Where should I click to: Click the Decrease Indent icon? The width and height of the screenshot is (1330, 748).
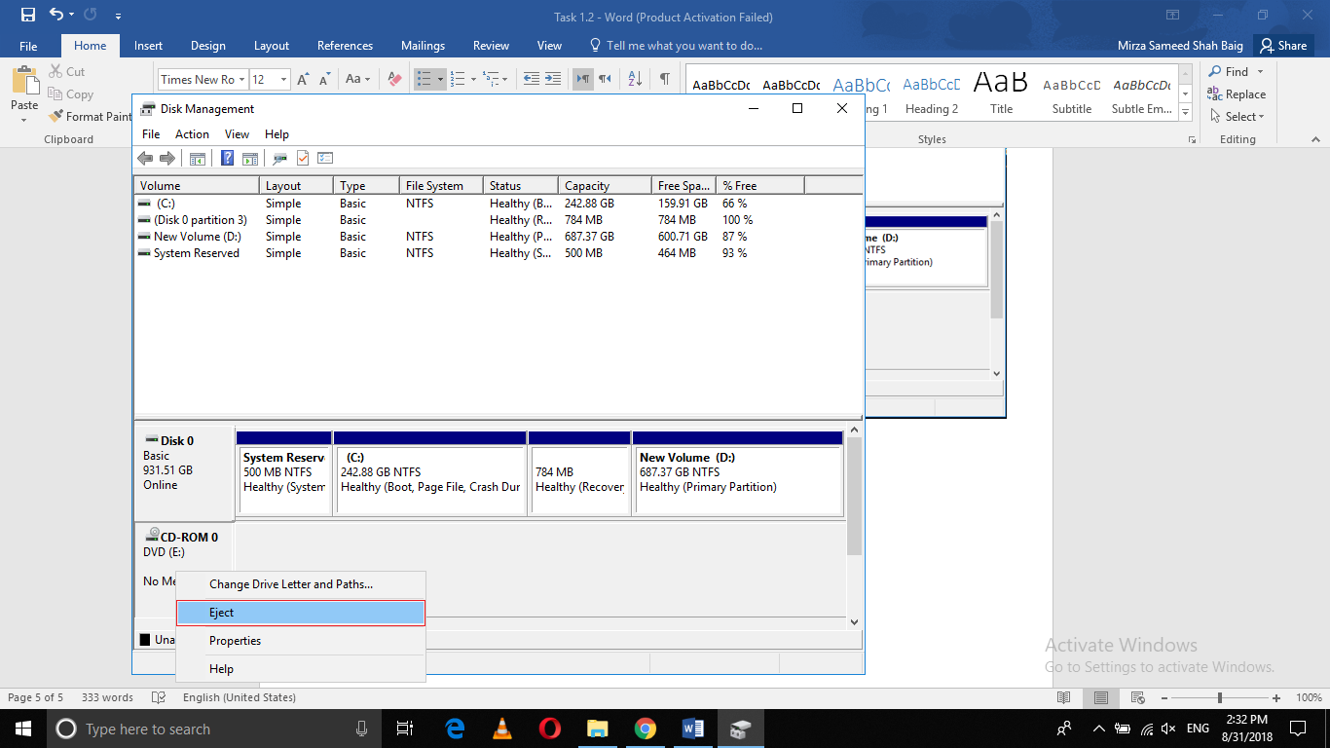[531, 78]
